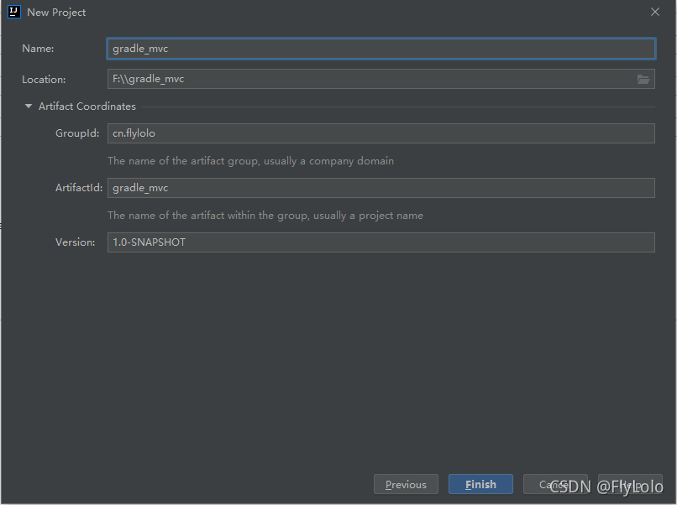Focus the GroupId text field
Viewport: 677px width, 505px height.
(x=380, y=133)
